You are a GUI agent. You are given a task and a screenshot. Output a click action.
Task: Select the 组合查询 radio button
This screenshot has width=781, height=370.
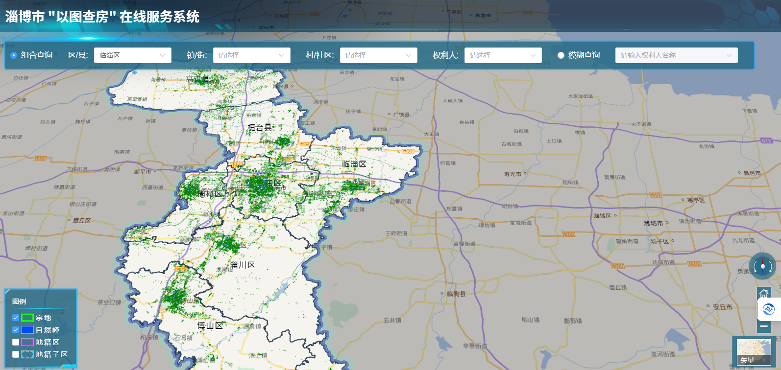pos(14,55)
